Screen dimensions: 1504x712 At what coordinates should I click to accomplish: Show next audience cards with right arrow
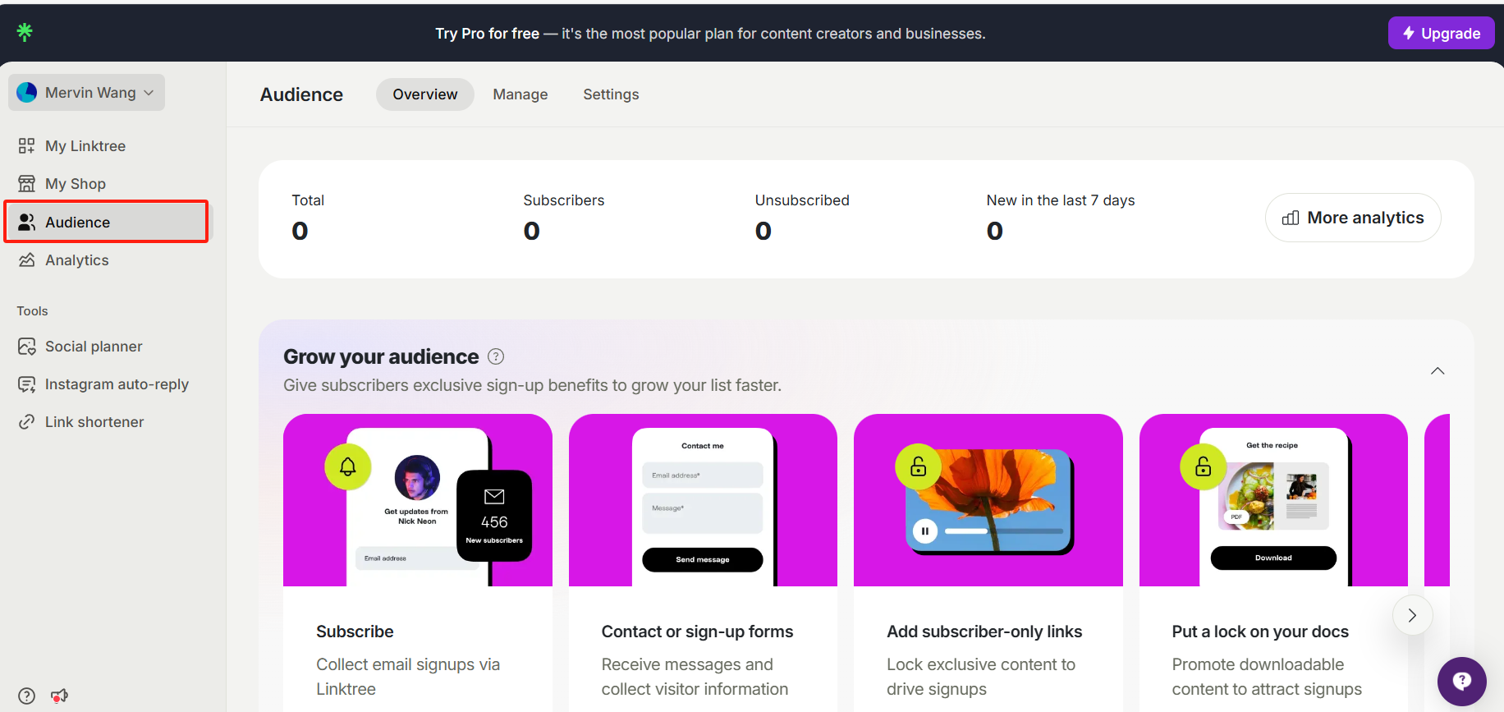coord(1412,615)
